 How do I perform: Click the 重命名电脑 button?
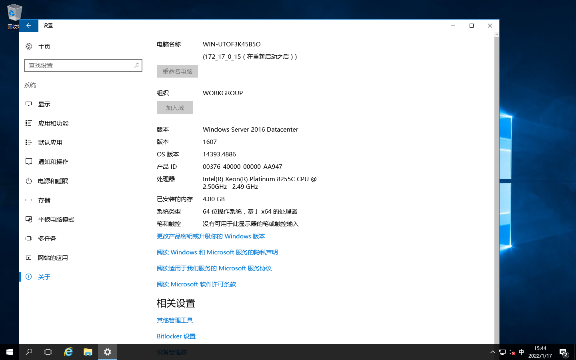point(177,71)
